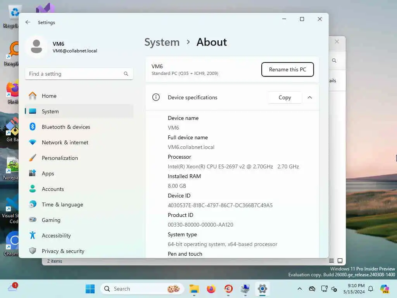Click the taskbar Search box
The height and width of the screenshot is (298, 397).
142,289
